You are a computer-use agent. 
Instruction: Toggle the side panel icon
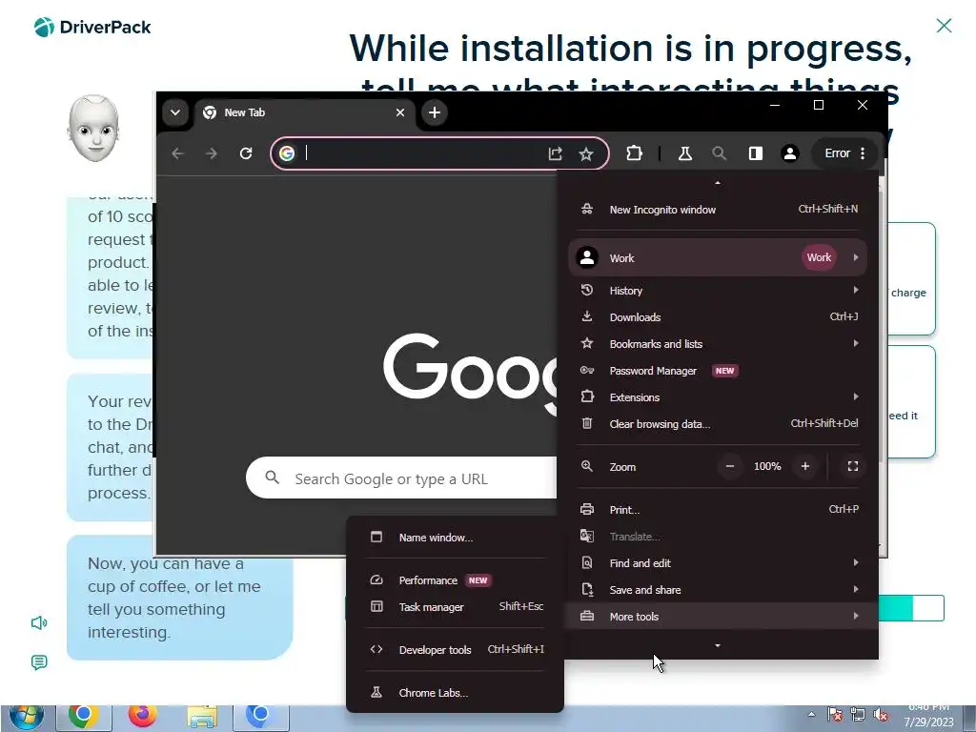[755, 153]
